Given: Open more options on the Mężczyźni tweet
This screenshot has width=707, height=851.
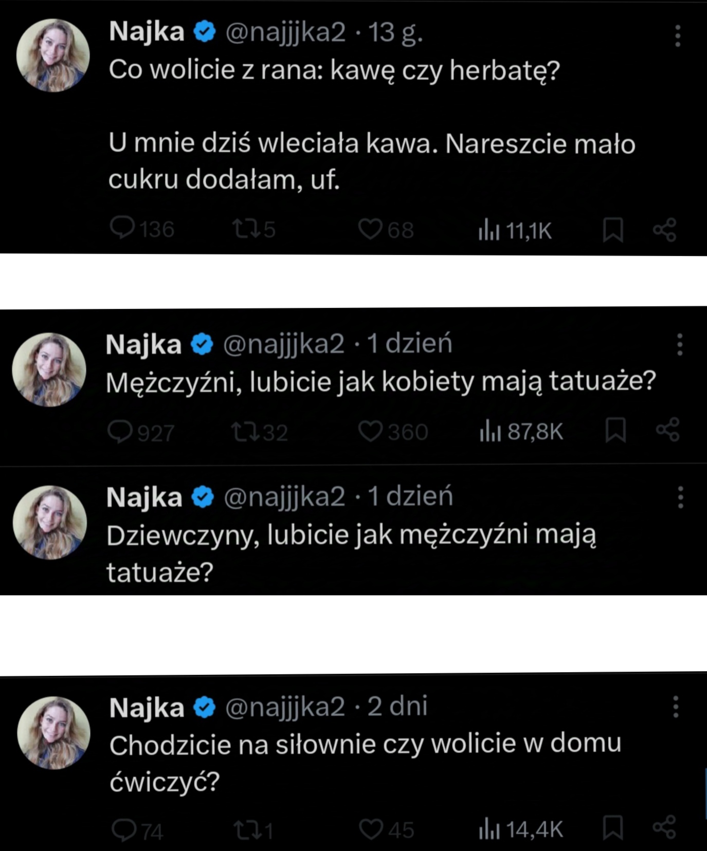Looking at the screenshot, I should point(680,344).
